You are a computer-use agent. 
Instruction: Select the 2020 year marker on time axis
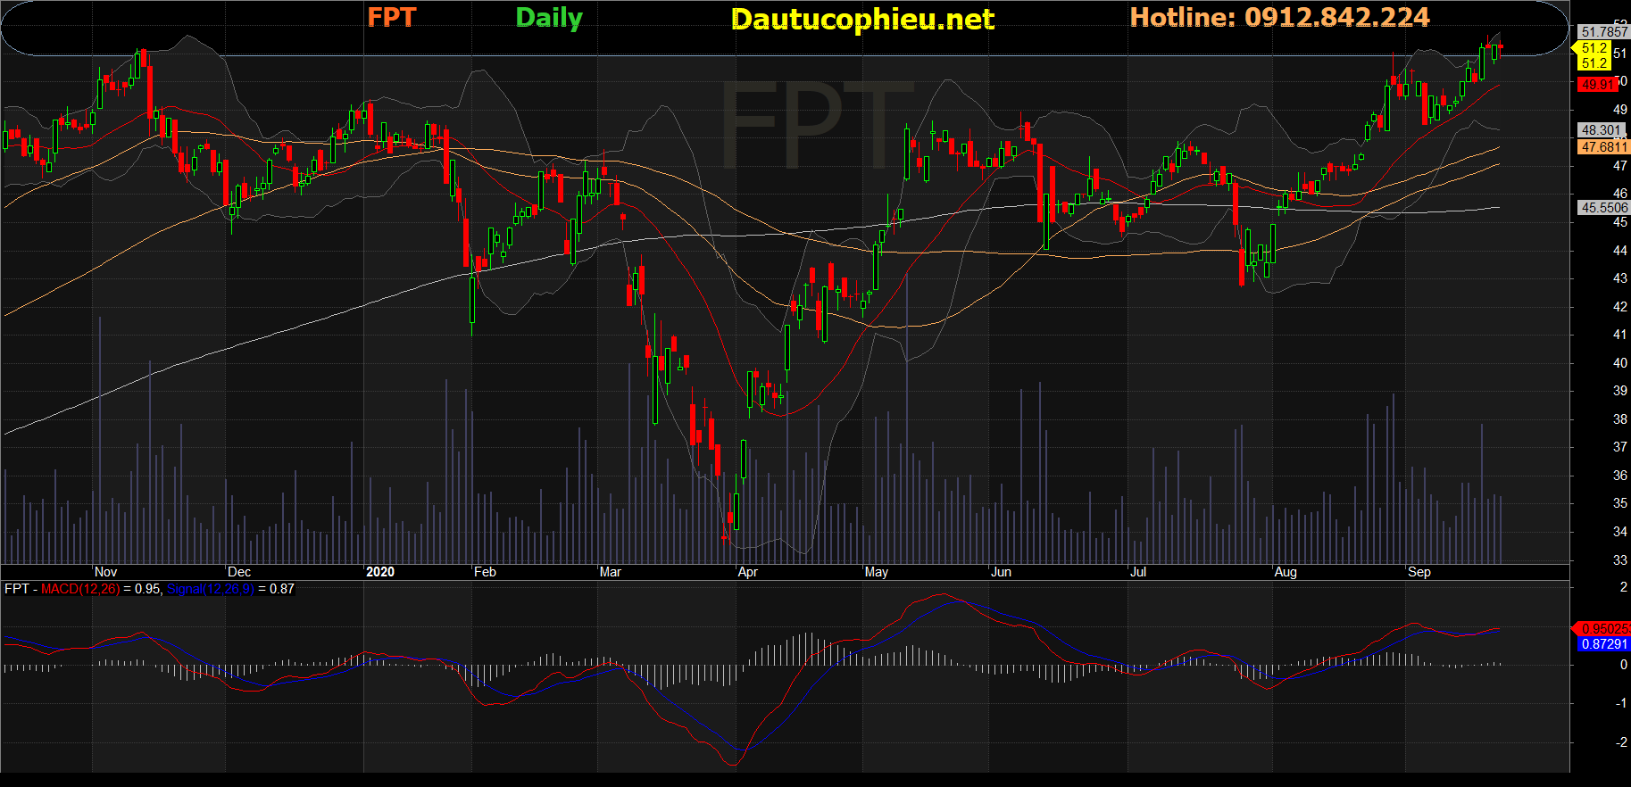pyautogui.click(x=380, y=572)
